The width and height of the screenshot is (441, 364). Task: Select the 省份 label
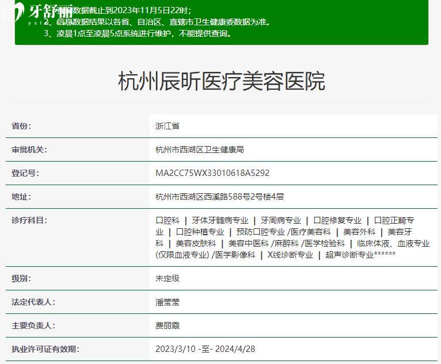pos(21,126)
